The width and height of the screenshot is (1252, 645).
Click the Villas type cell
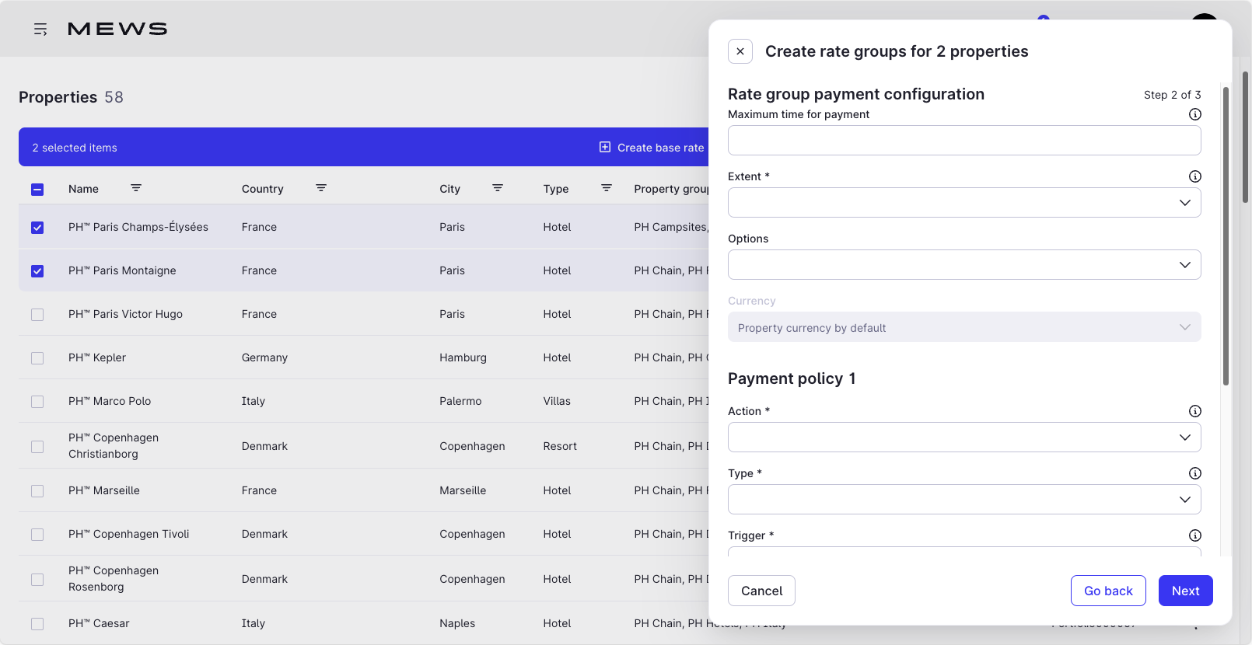(x=557, y=401)
